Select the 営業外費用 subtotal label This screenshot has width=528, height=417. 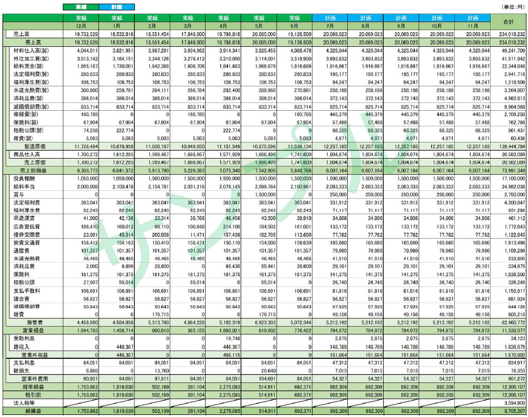(x=35, y=379)
